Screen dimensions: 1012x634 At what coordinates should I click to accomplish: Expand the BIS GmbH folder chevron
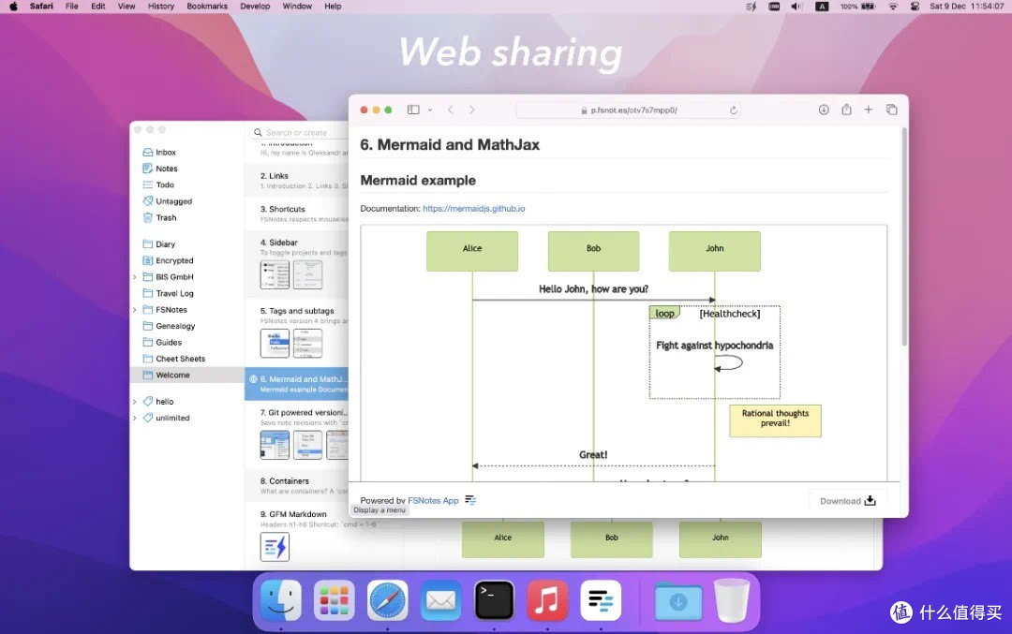pos(135,276)
